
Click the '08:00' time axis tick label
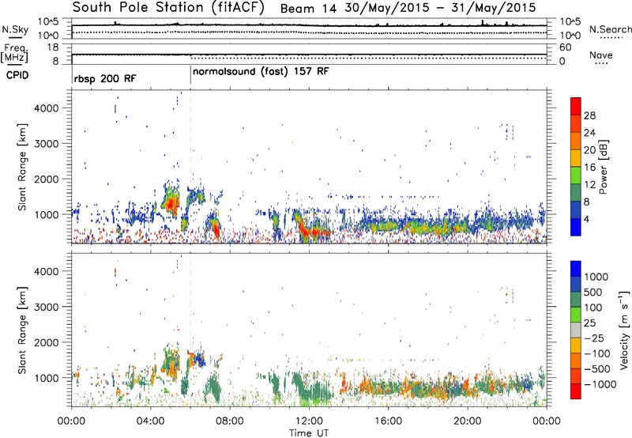pos(230,421)
